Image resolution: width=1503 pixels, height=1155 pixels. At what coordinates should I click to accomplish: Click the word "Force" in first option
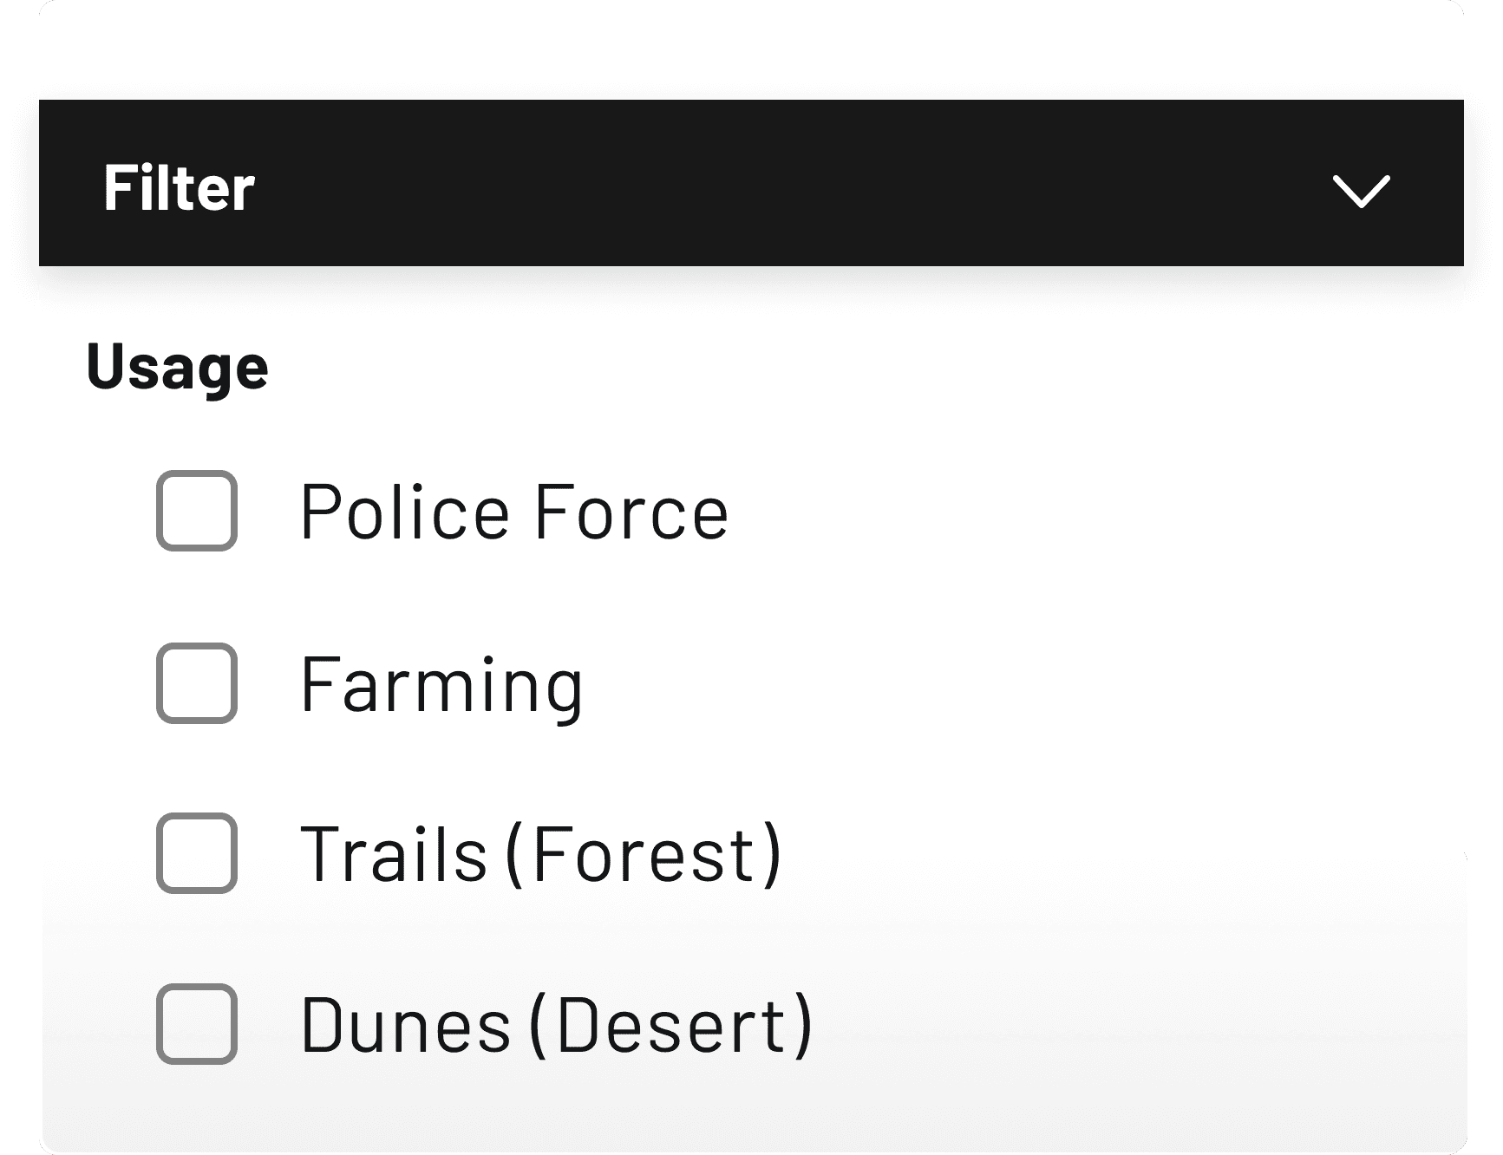click(631, 512)
